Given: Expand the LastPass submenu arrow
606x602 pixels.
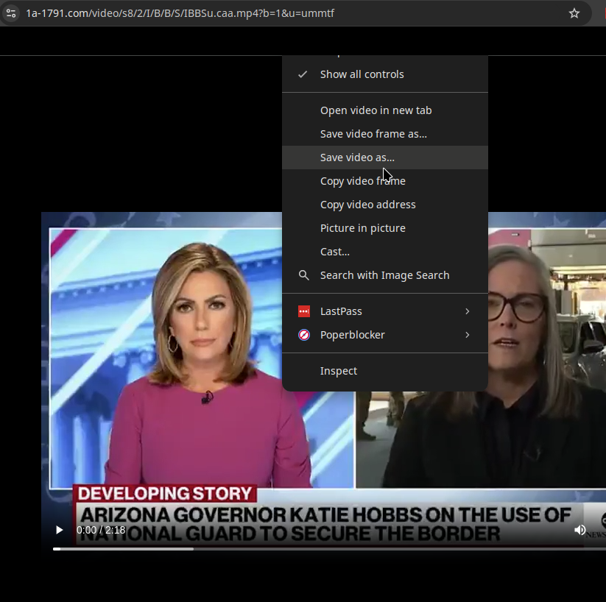Looking at the screenshot, I should 468,311.
